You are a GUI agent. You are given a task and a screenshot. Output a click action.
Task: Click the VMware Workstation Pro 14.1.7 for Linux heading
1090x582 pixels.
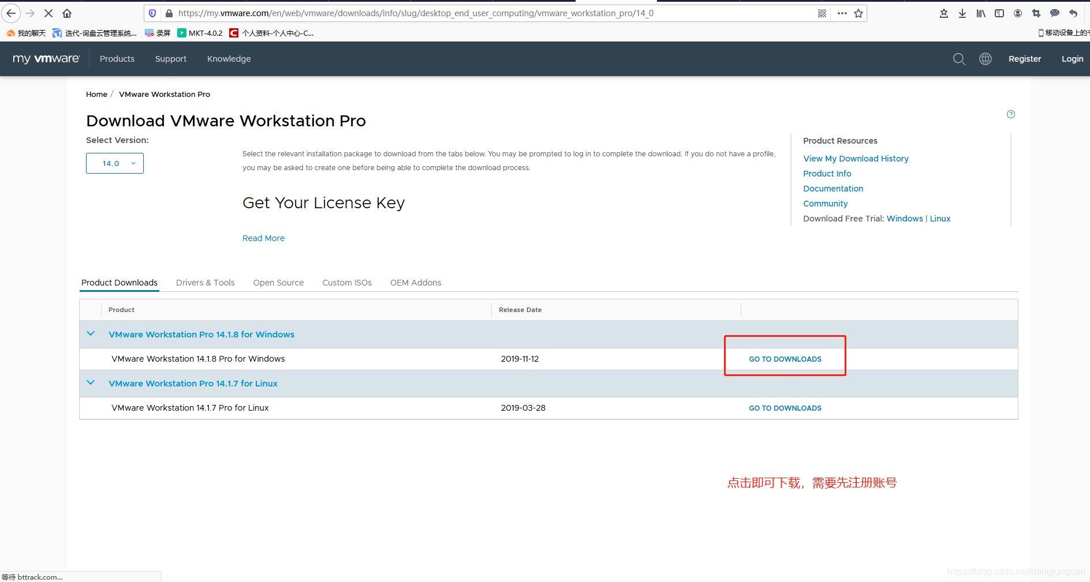193,384
